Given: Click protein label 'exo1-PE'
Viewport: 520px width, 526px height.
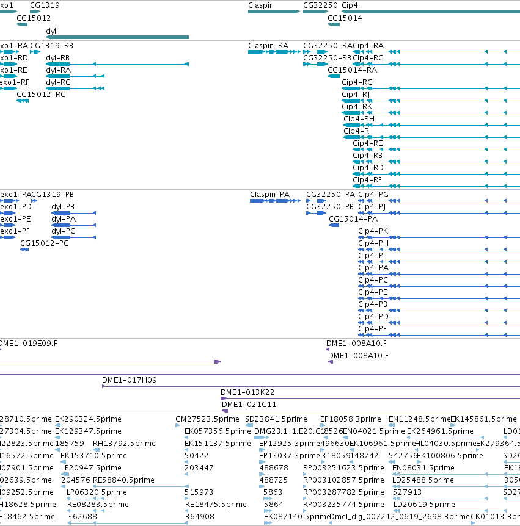Looking at the screenshot, I should (15, 219).
